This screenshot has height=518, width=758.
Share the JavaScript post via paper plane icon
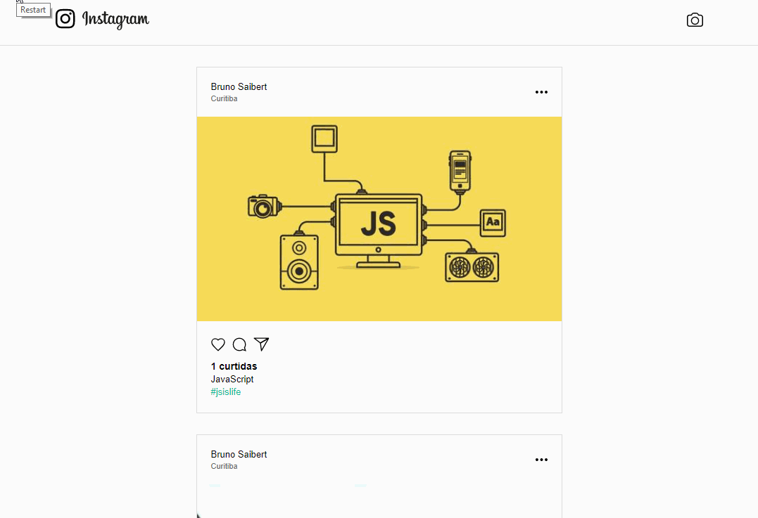(261, 344)
